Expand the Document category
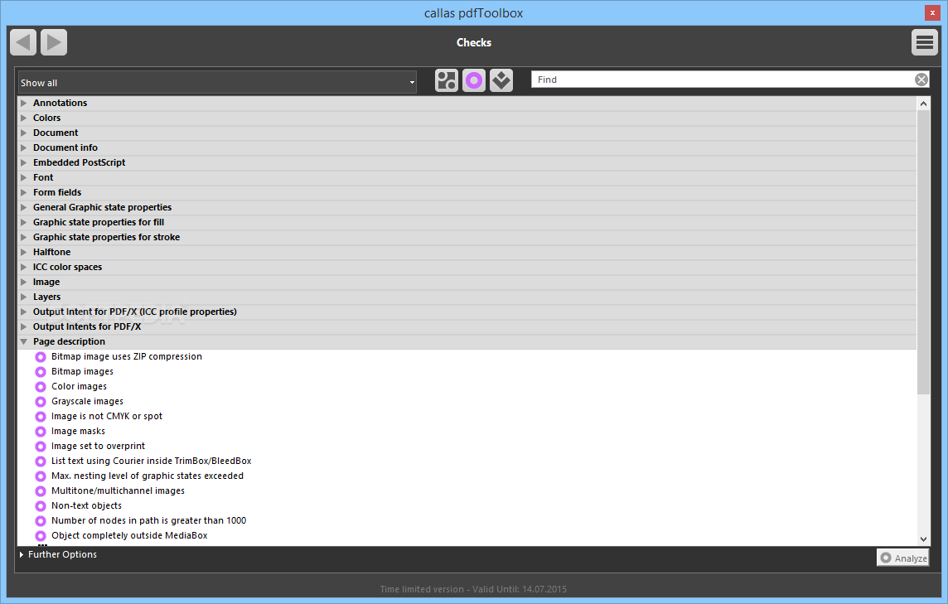The image size is (948, 604). pos(23,133)
